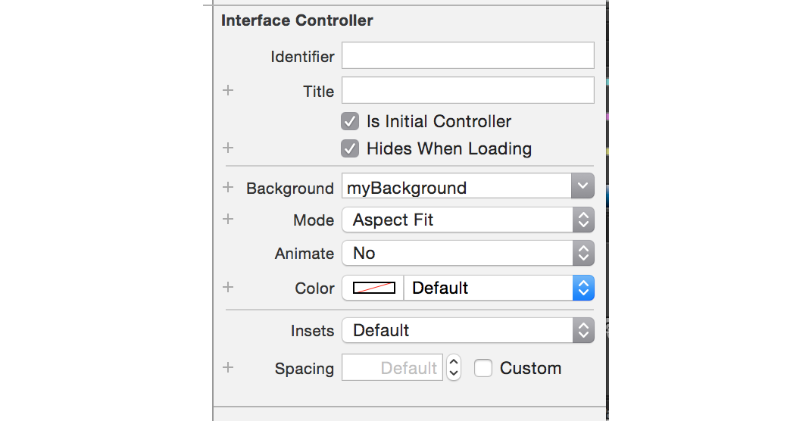Click the plus icon next to Spacing

point(228,368)
